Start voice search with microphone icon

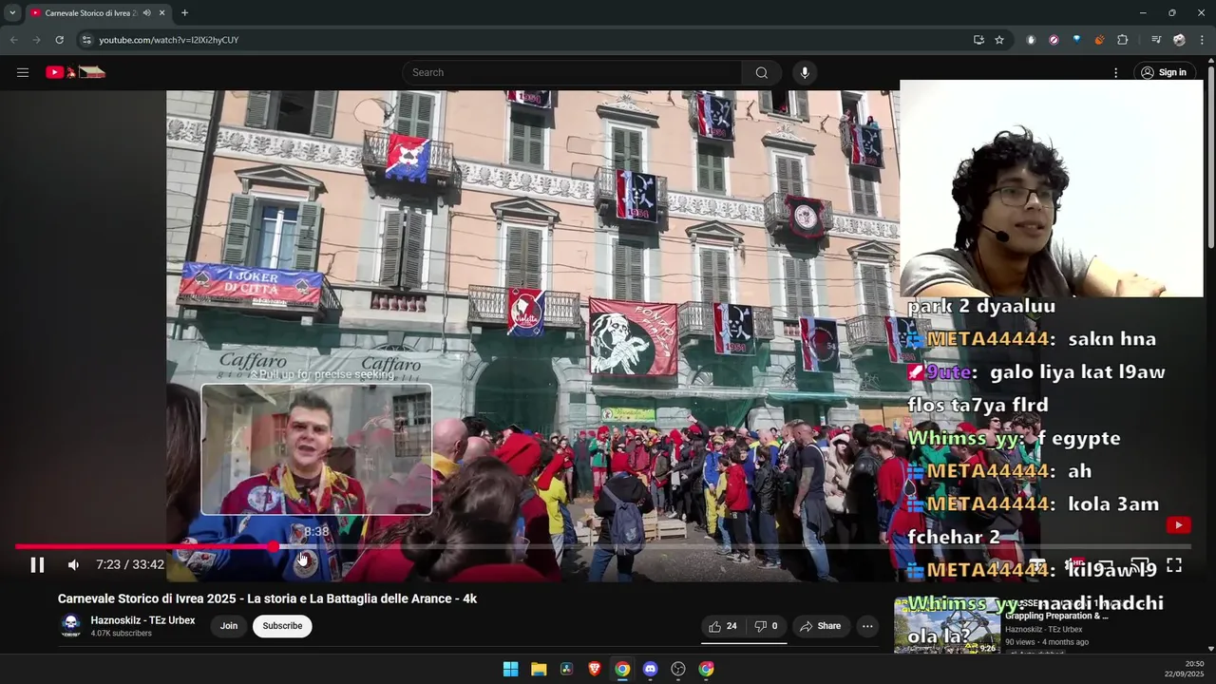(x=805, y=72)
